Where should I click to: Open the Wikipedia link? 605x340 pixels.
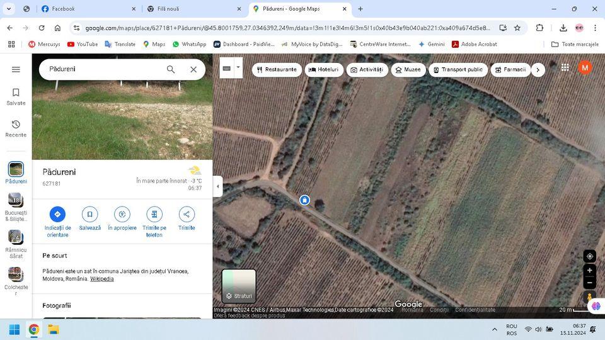(101, 279)
